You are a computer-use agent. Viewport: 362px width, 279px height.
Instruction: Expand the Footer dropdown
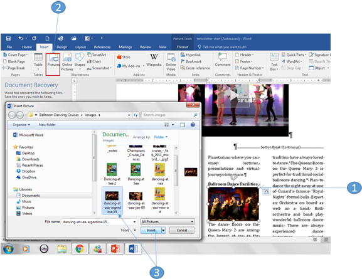click(244, 61)
